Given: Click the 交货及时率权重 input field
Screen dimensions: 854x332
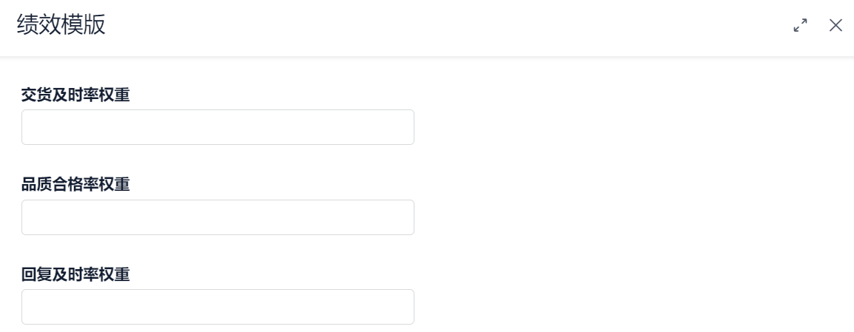Looking at the screenshot, I should [218, 127].
